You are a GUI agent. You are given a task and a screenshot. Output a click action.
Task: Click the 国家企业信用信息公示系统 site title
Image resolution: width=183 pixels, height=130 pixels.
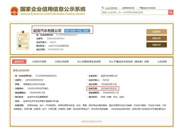53,9
